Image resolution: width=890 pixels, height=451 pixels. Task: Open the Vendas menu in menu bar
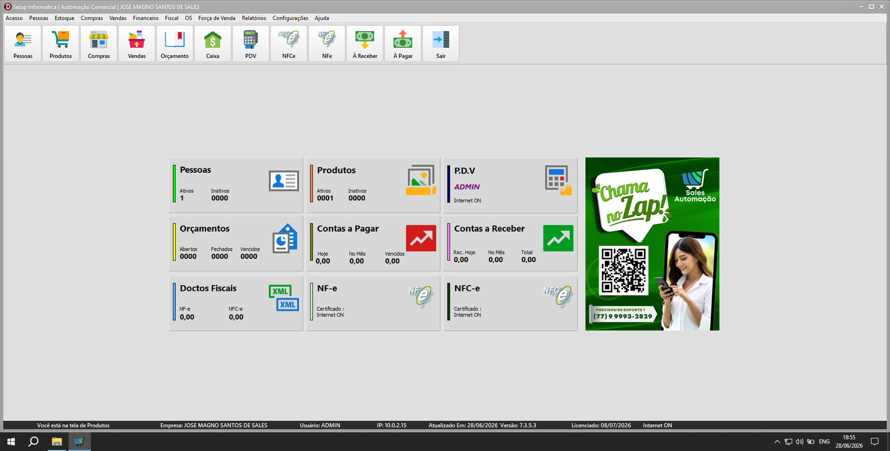click(118, 18)
